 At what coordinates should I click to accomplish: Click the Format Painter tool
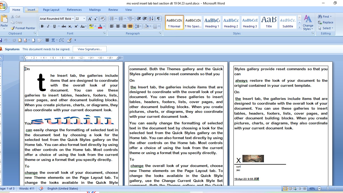click(x=23, y=28)
